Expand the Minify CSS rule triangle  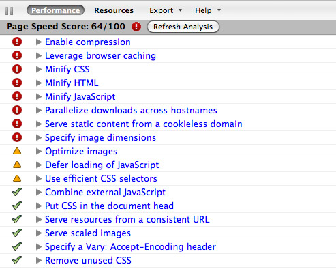coord(39,69)
